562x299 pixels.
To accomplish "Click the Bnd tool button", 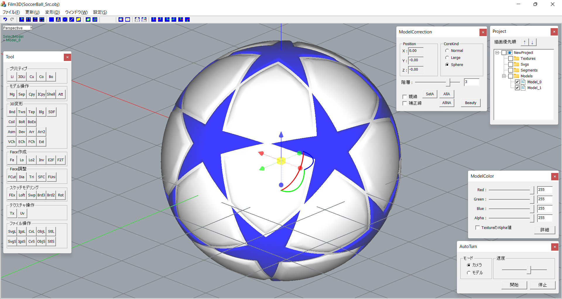I will 12,112.
